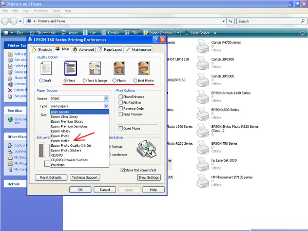
Task: Select the Text radio button
Action: [x=66, y=81]
